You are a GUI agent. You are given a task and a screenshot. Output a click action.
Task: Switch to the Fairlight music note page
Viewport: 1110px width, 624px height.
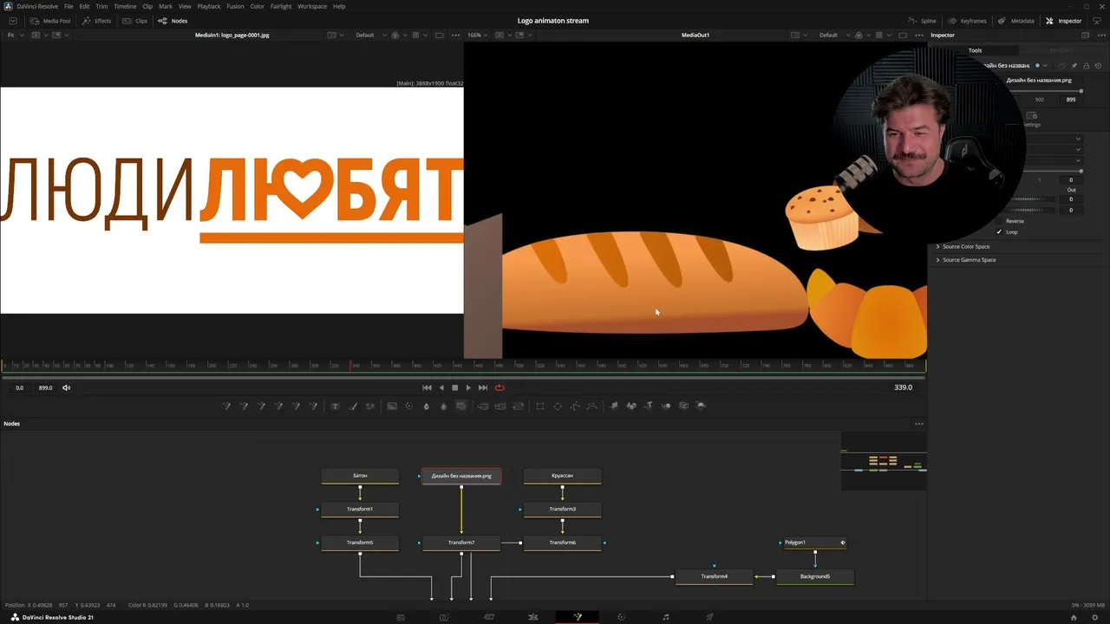666,617
